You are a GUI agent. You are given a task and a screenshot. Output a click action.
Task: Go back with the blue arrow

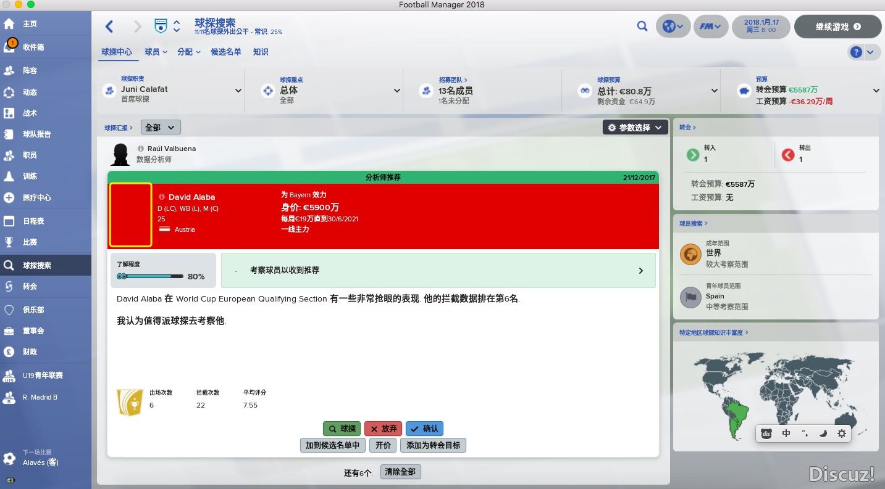coord(109,26)
